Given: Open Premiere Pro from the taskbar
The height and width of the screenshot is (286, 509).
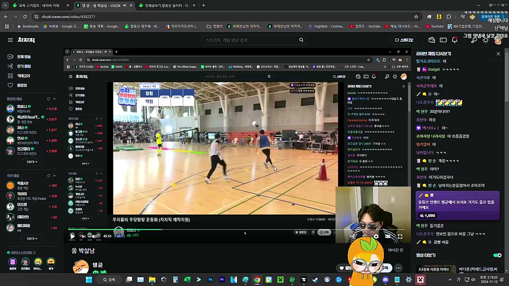Looking at the screenshot, I should (222, 280).
